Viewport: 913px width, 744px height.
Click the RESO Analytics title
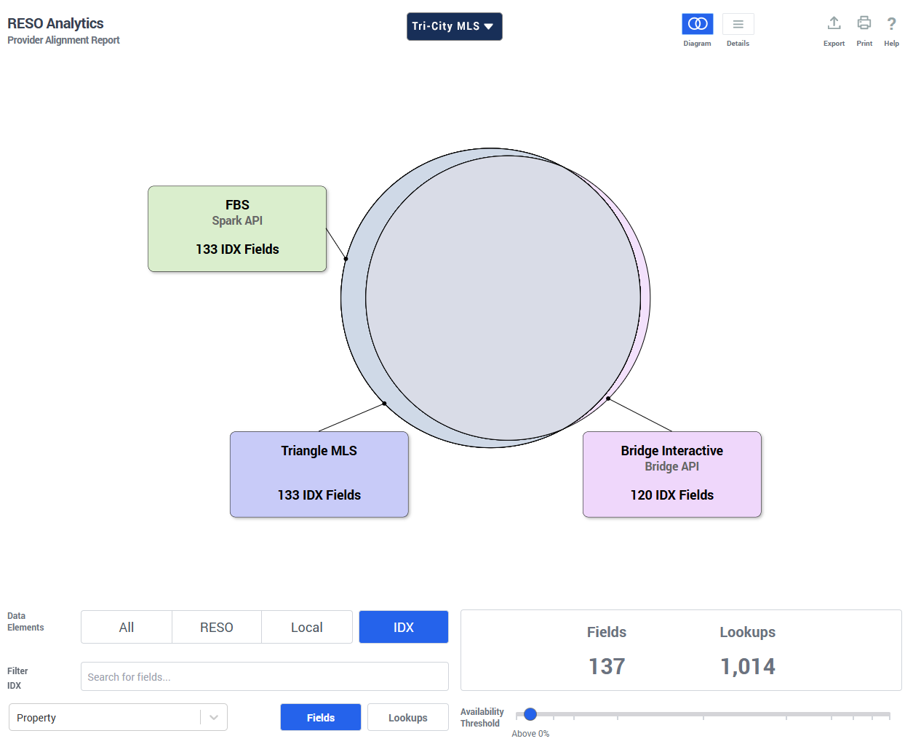point(55,23)
